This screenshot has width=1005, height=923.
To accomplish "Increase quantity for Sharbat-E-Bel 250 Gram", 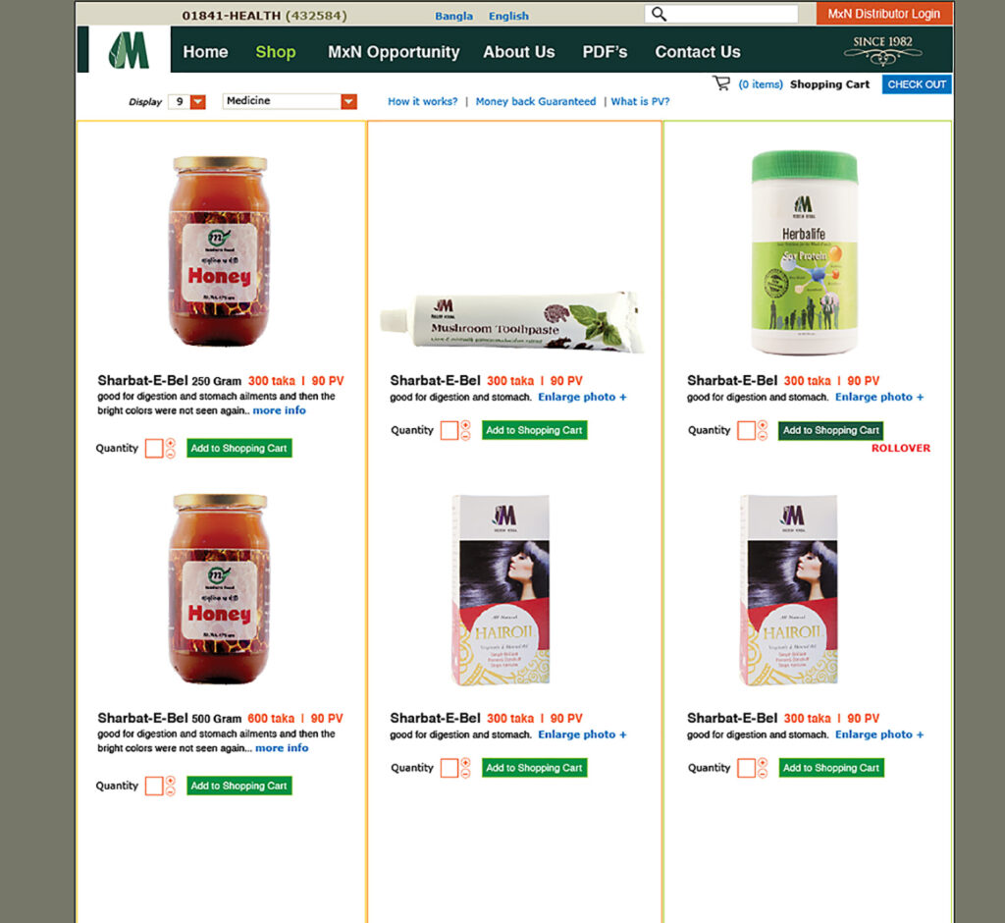I will pos(171,443).
